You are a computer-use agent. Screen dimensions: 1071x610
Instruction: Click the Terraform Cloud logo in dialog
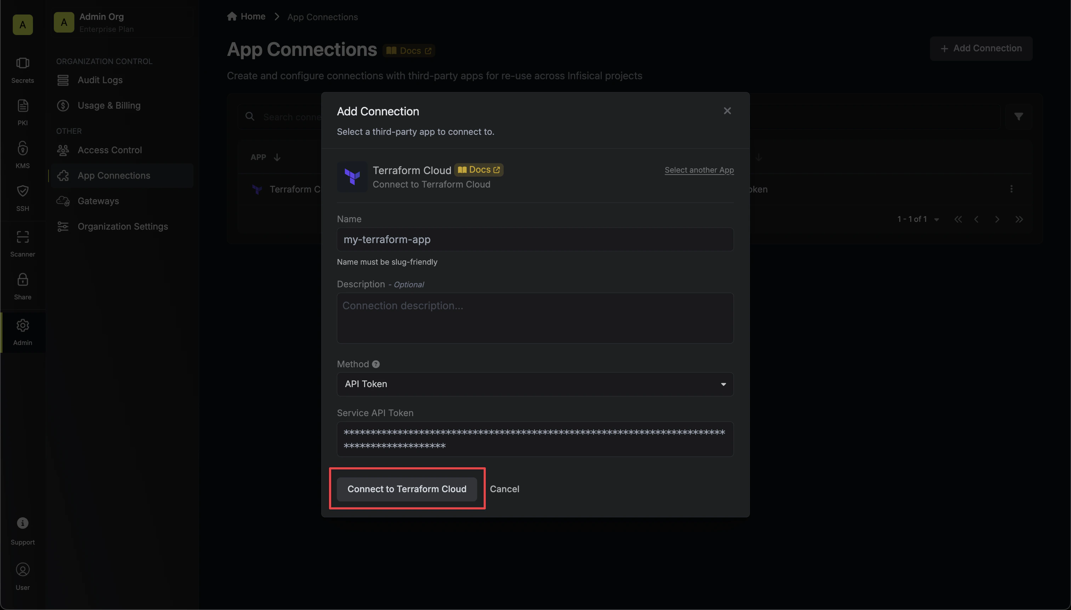pyautogui.click(x=352, y=177)
